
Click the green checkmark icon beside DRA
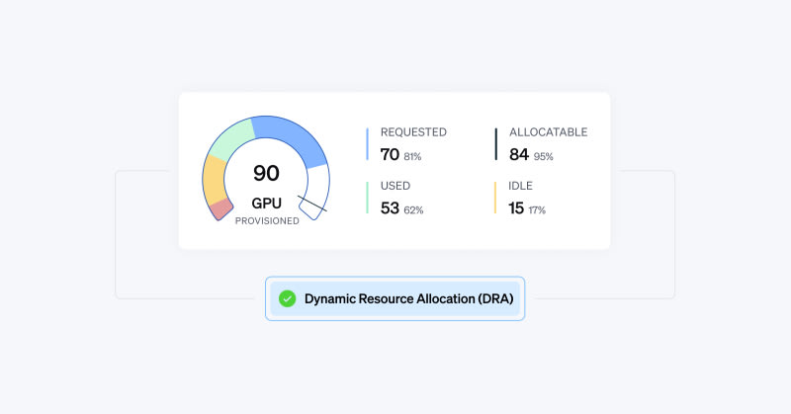click(288, 298)
